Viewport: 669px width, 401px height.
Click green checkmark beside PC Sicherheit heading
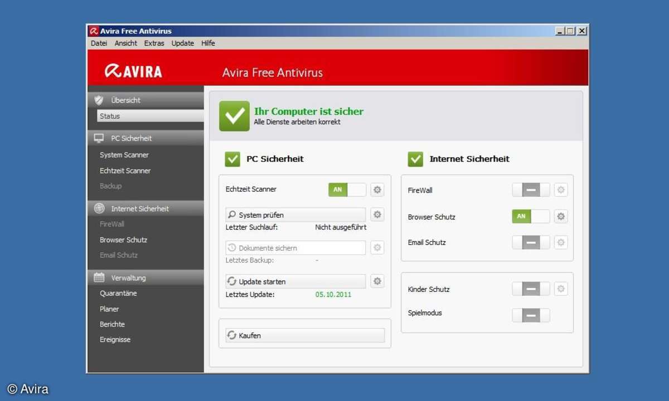(232, 159)
